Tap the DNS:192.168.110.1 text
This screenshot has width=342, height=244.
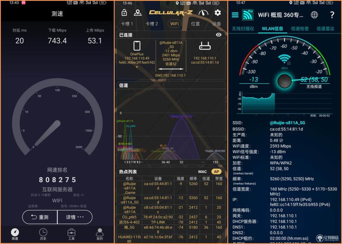(x=170, y=76)
